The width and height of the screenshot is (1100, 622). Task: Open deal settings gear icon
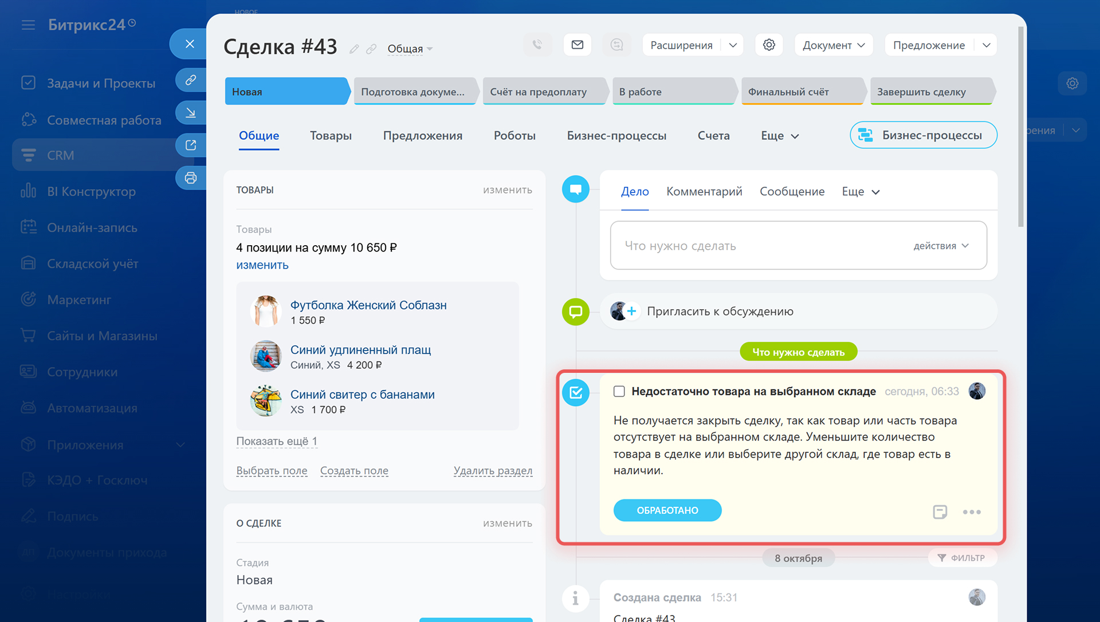(769, 45)
